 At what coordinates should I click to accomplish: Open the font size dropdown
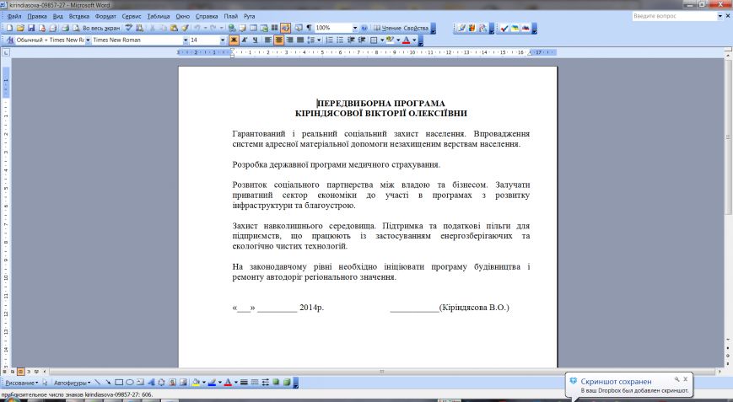coord(223,40)
